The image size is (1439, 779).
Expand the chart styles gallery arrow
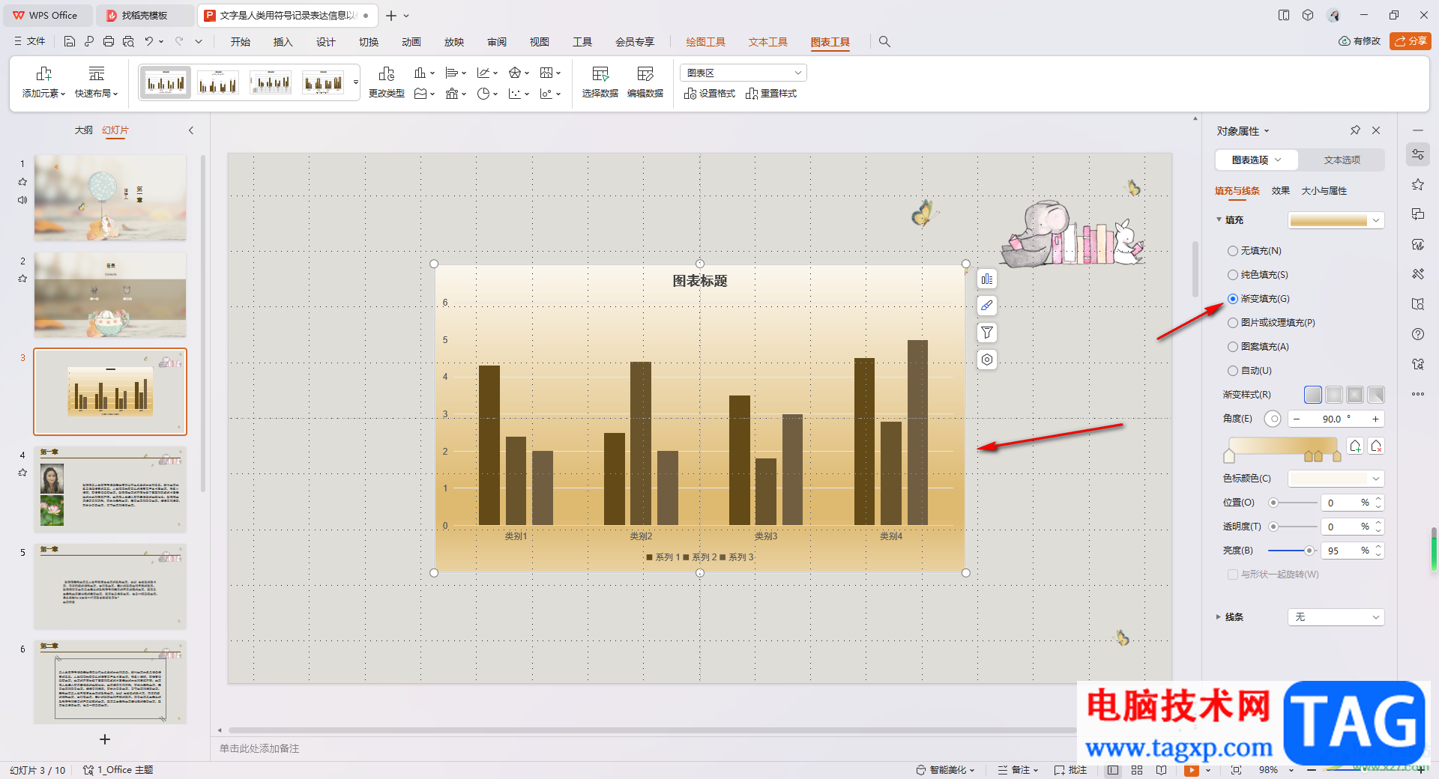click(356, 82)
